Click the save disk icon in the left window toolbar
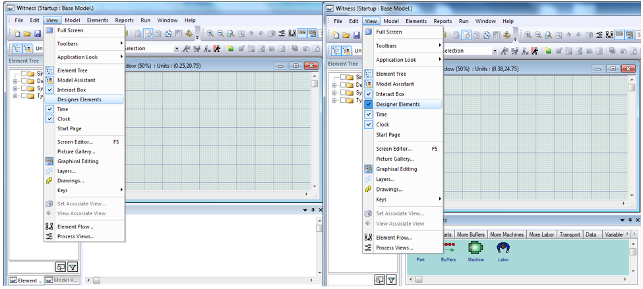643x289 pixels. coord(38,34)
